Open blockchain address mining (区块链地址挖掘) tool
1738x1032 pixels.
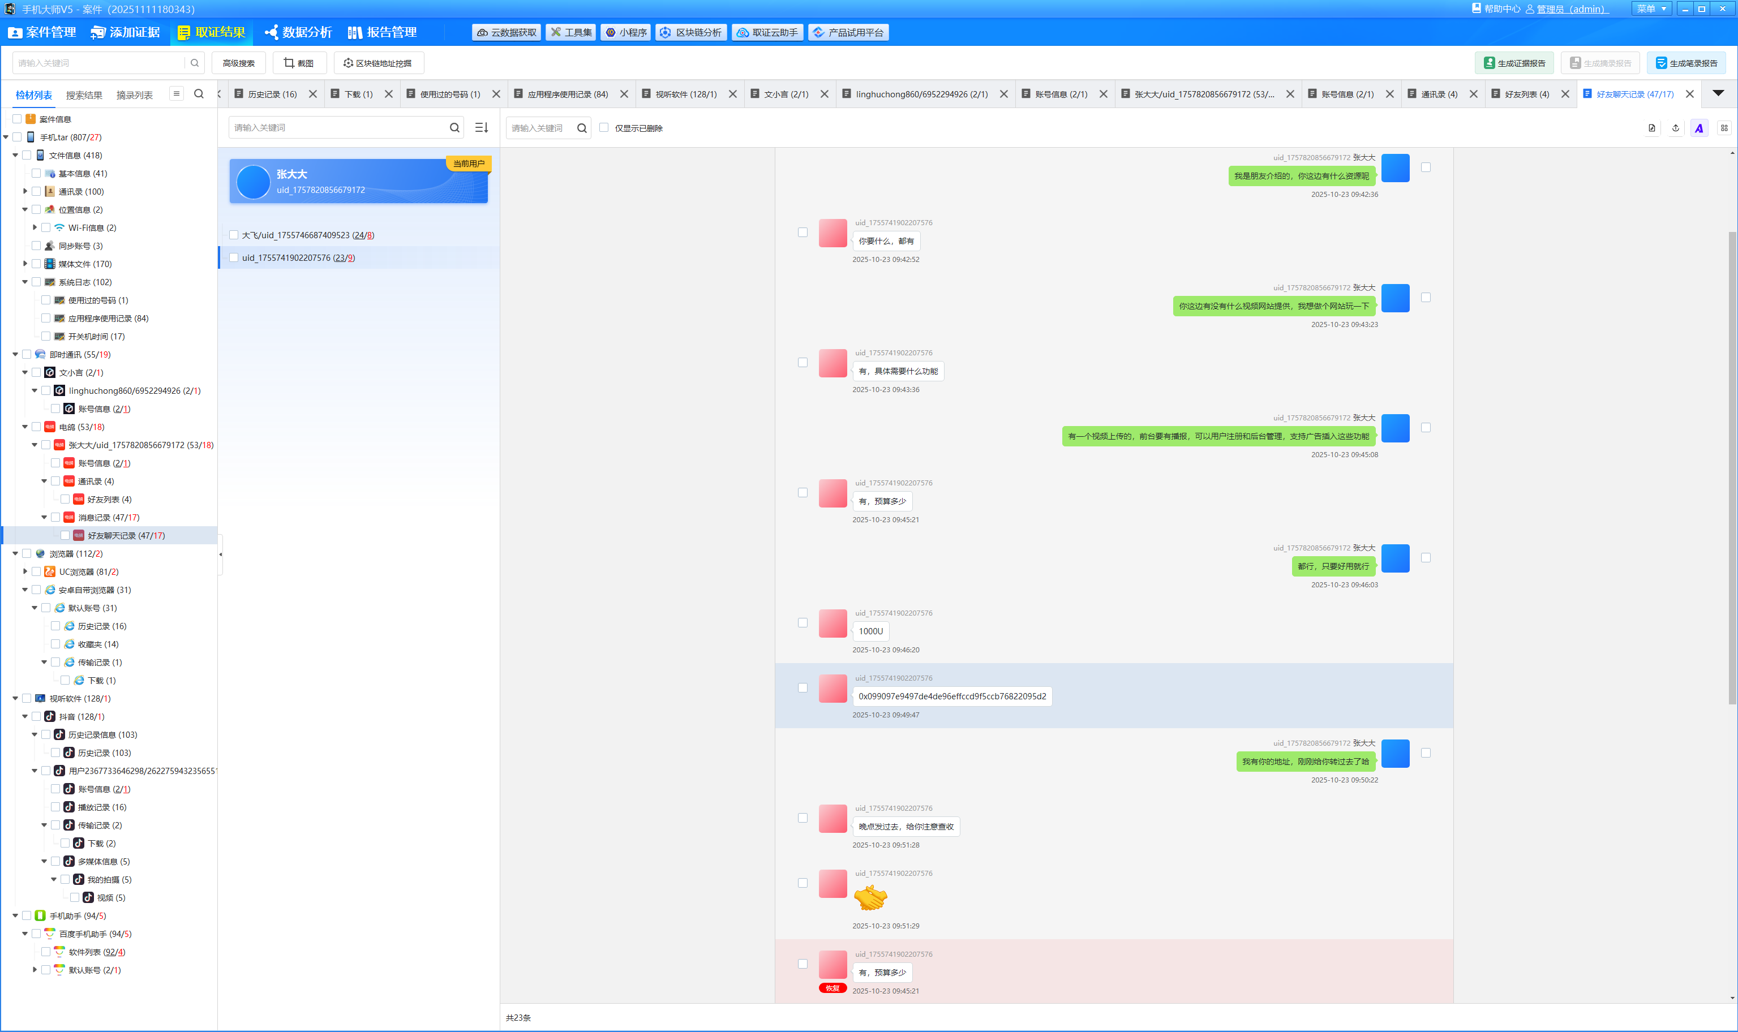click(379, 63)
